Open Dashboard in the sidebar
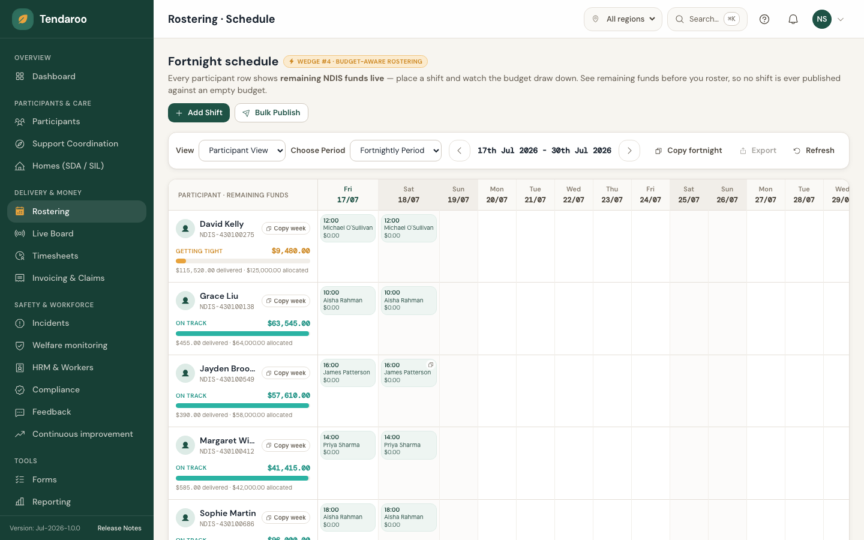864x540 pixels. [77, 76]
